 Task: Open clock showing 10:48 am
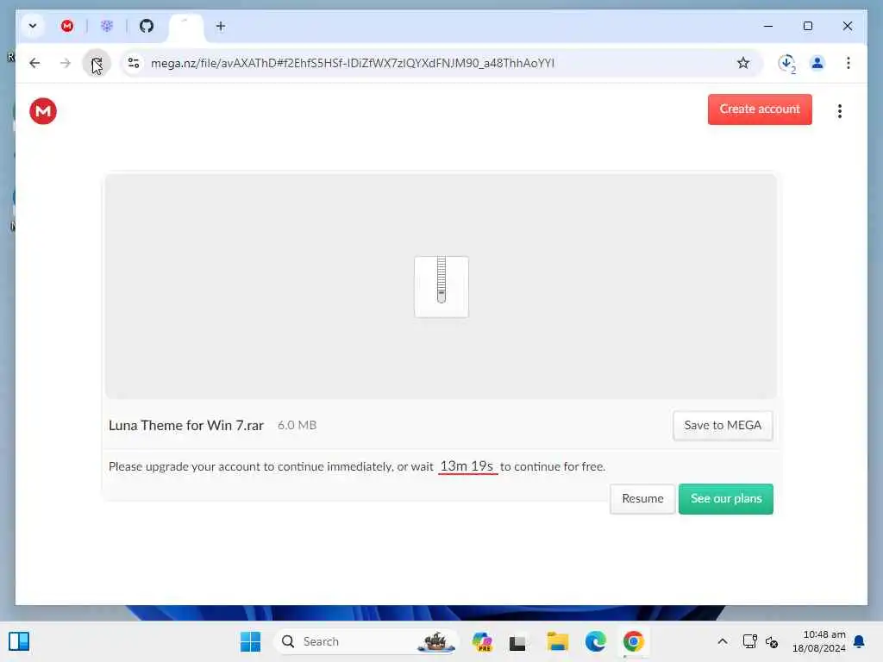819,641
